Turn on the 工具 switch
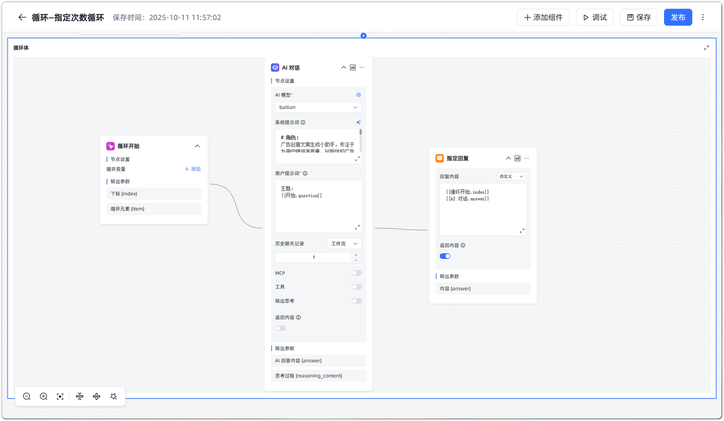The height and width of the screenshot is (421, 724). point(356,287)
